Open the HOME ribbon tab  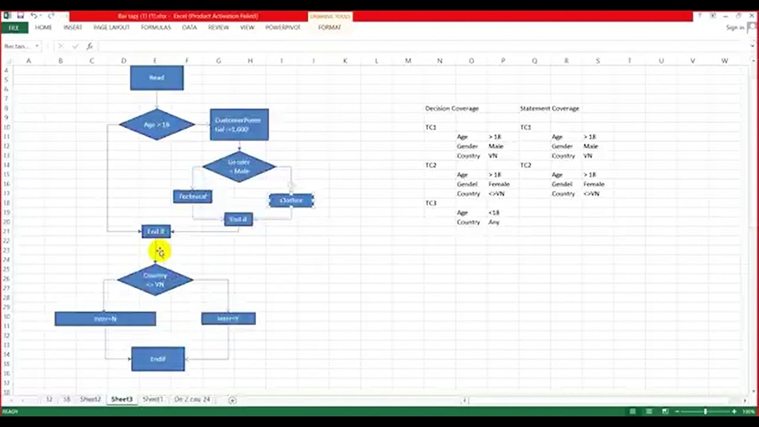[43, 28]
